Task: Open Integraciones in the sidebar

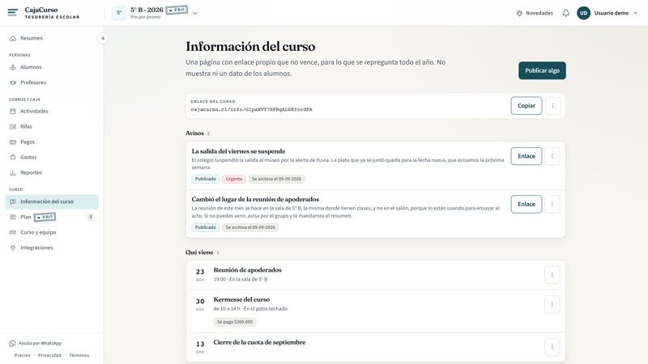Action: (x=52, y=248)
